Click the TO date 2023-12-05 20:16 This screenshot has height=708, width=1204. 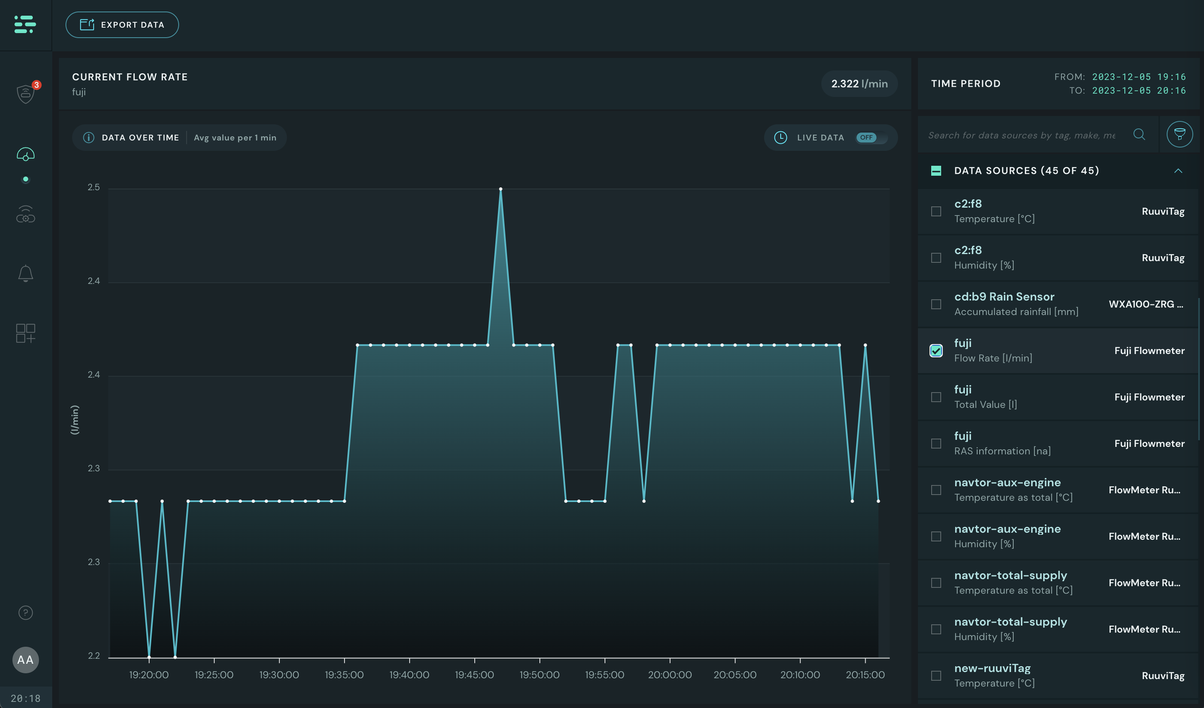[x=1139, y=91]
